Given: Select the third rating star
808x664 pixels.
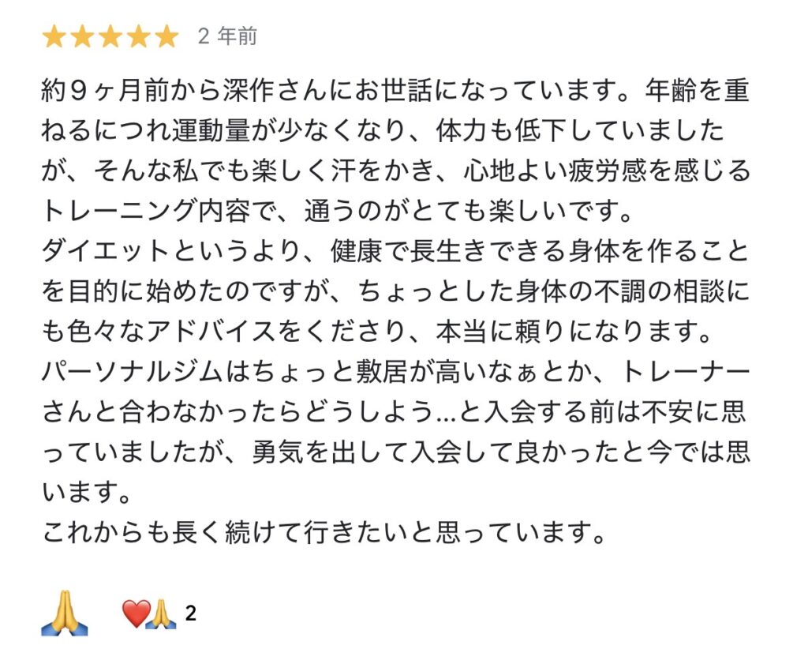Looking at the screenshot, I should pos(110,36).
